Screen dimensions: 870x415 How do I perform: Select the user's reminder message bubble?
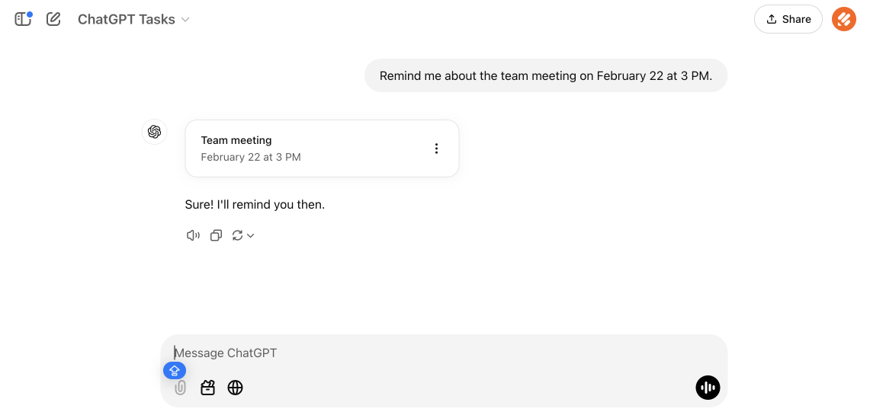click(x=545, y=76)
